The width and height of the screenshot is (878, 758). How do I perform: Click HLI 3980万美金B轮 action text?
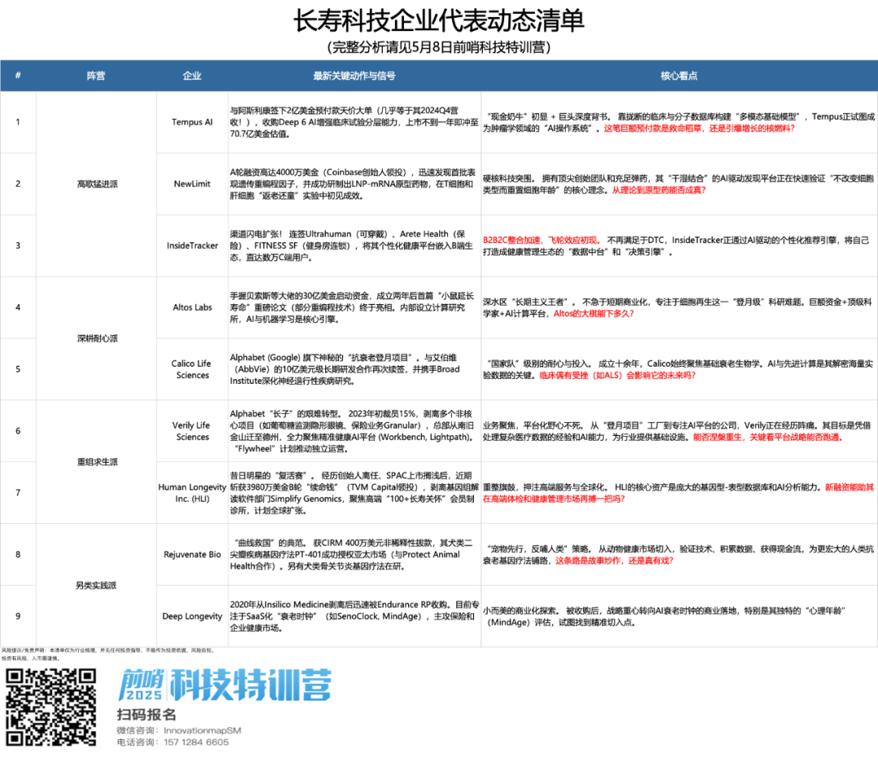(x=354, y=492)
